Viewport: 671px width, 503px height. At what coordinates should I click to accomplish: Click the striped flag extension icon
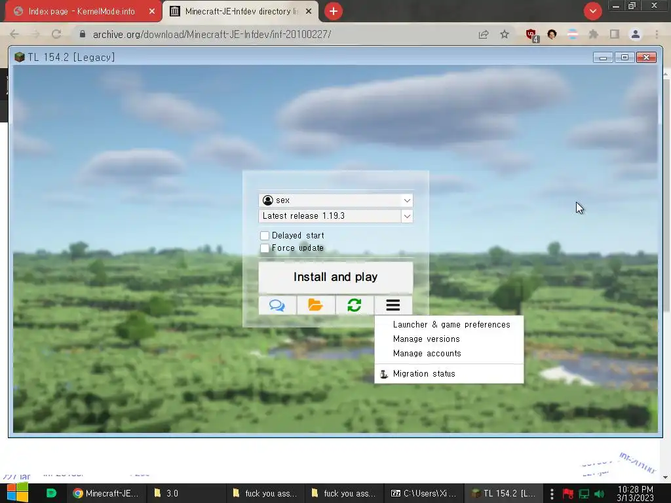click(x=573, y=34)
